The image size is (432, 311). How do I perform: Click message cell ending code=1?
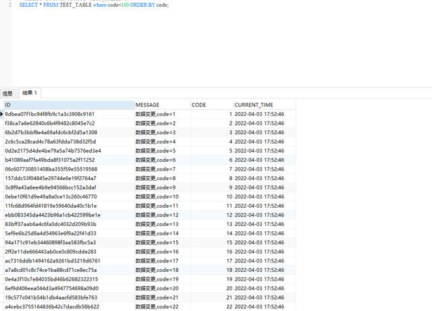pos(162,114)
